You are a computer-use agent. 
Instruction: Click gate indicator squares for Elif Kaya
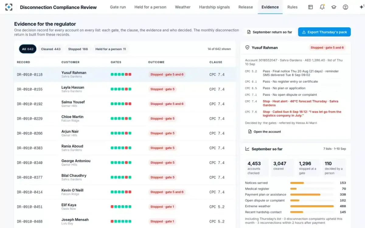(121, 207)
